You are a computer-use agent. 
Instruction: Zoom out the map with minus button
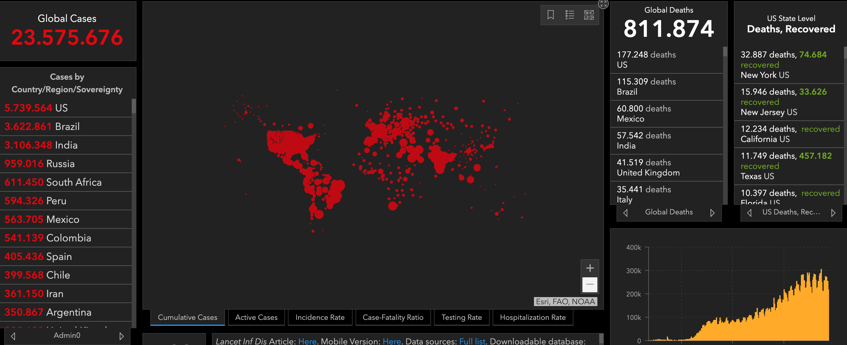coord(590,284)
